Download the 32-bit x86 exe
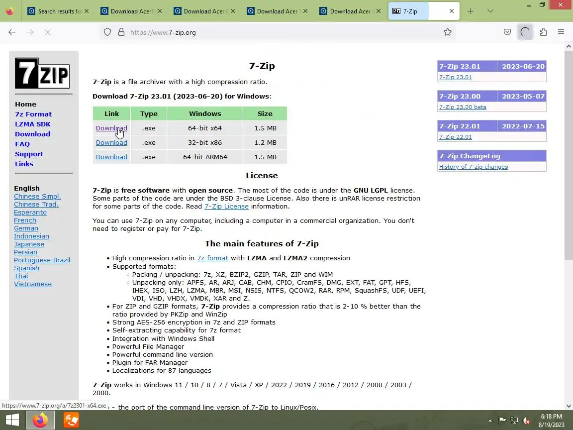The height and width of the screenshot is (430, 573). tap(111, 143)
